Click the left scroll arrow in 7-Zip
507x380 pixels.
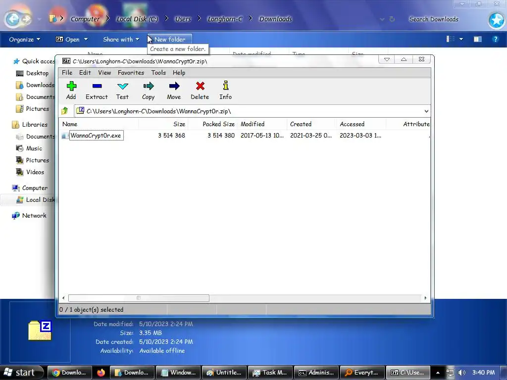click(x=63, y=298)
